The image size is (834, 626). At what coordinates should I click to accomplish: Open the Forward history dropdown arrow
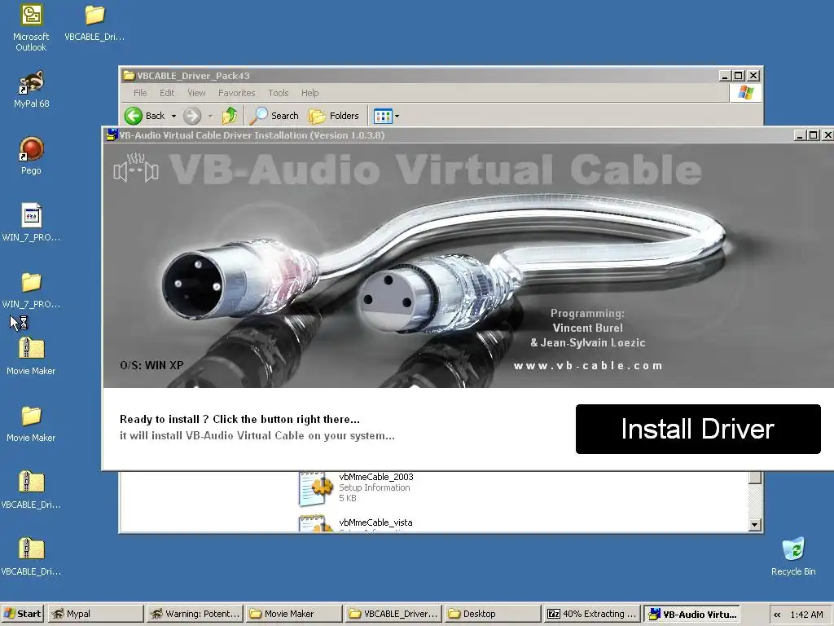(x=211, y=116)
